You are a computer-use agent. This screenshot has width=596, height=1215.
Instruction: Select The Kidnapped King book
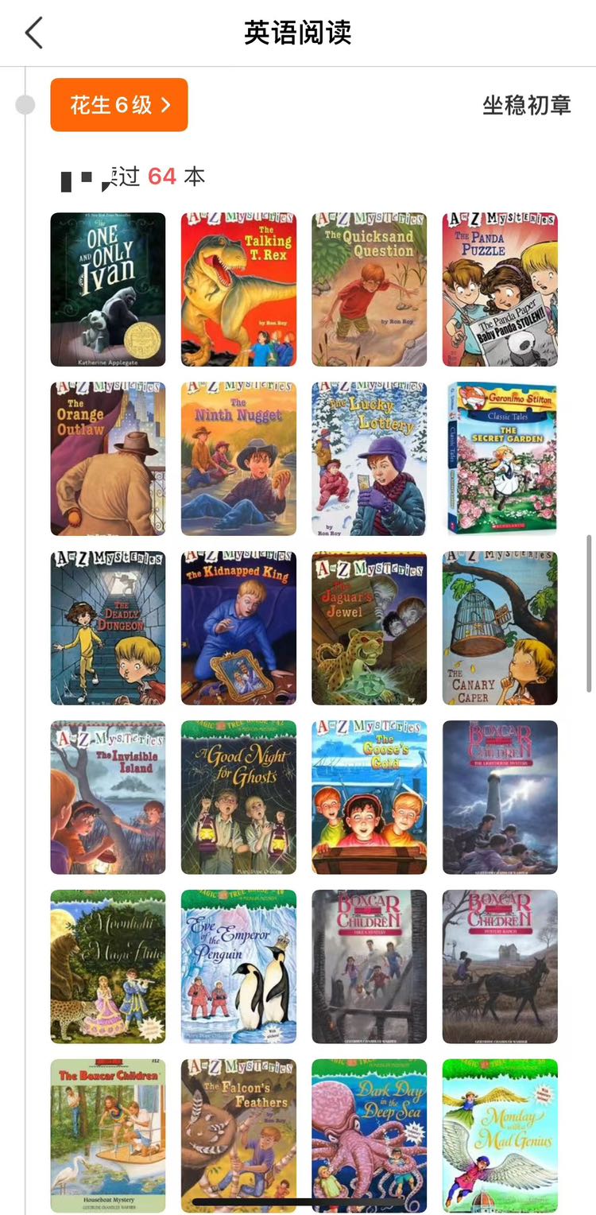coord(238,628)
